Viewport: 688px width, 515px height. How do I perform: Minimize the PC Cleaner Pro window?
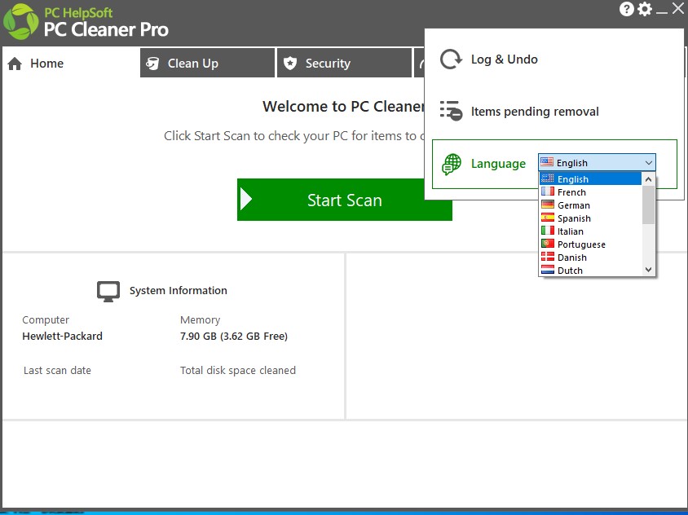point(662,12)
